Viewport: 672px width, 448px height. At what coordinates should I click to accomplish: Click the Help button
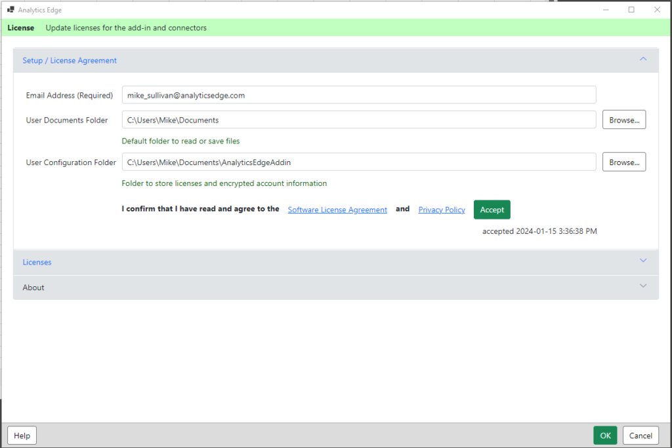[22, 436]
